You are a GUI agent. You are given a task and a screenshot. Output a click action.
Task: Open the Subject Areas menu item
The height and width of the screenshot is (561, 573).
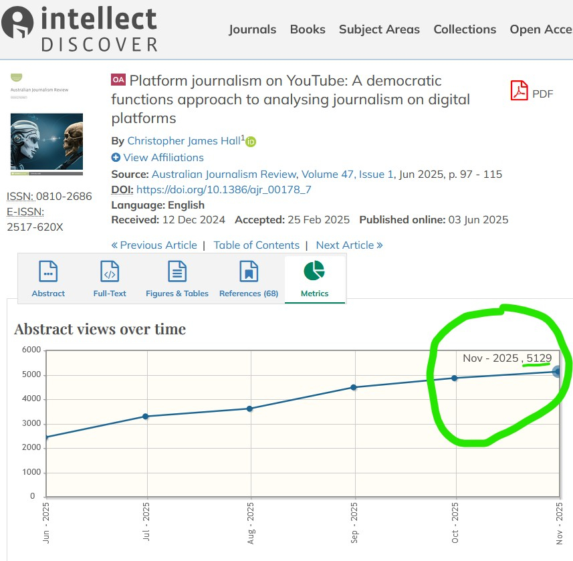point(379,29)
